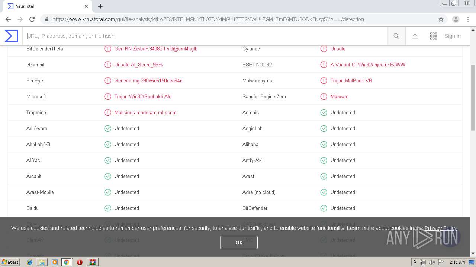
Task: Click the ALYac engine name
Action: [33, 160]
